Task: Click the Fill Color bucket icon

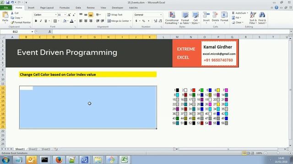Action: point(65,21)
